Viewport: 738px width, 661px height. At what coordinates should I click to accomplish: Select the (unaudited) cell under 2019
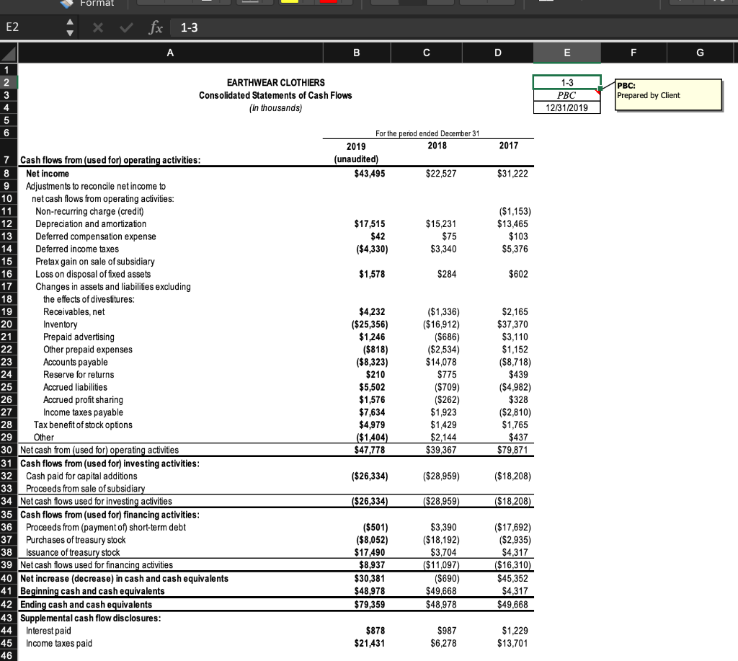pos(356,159)
